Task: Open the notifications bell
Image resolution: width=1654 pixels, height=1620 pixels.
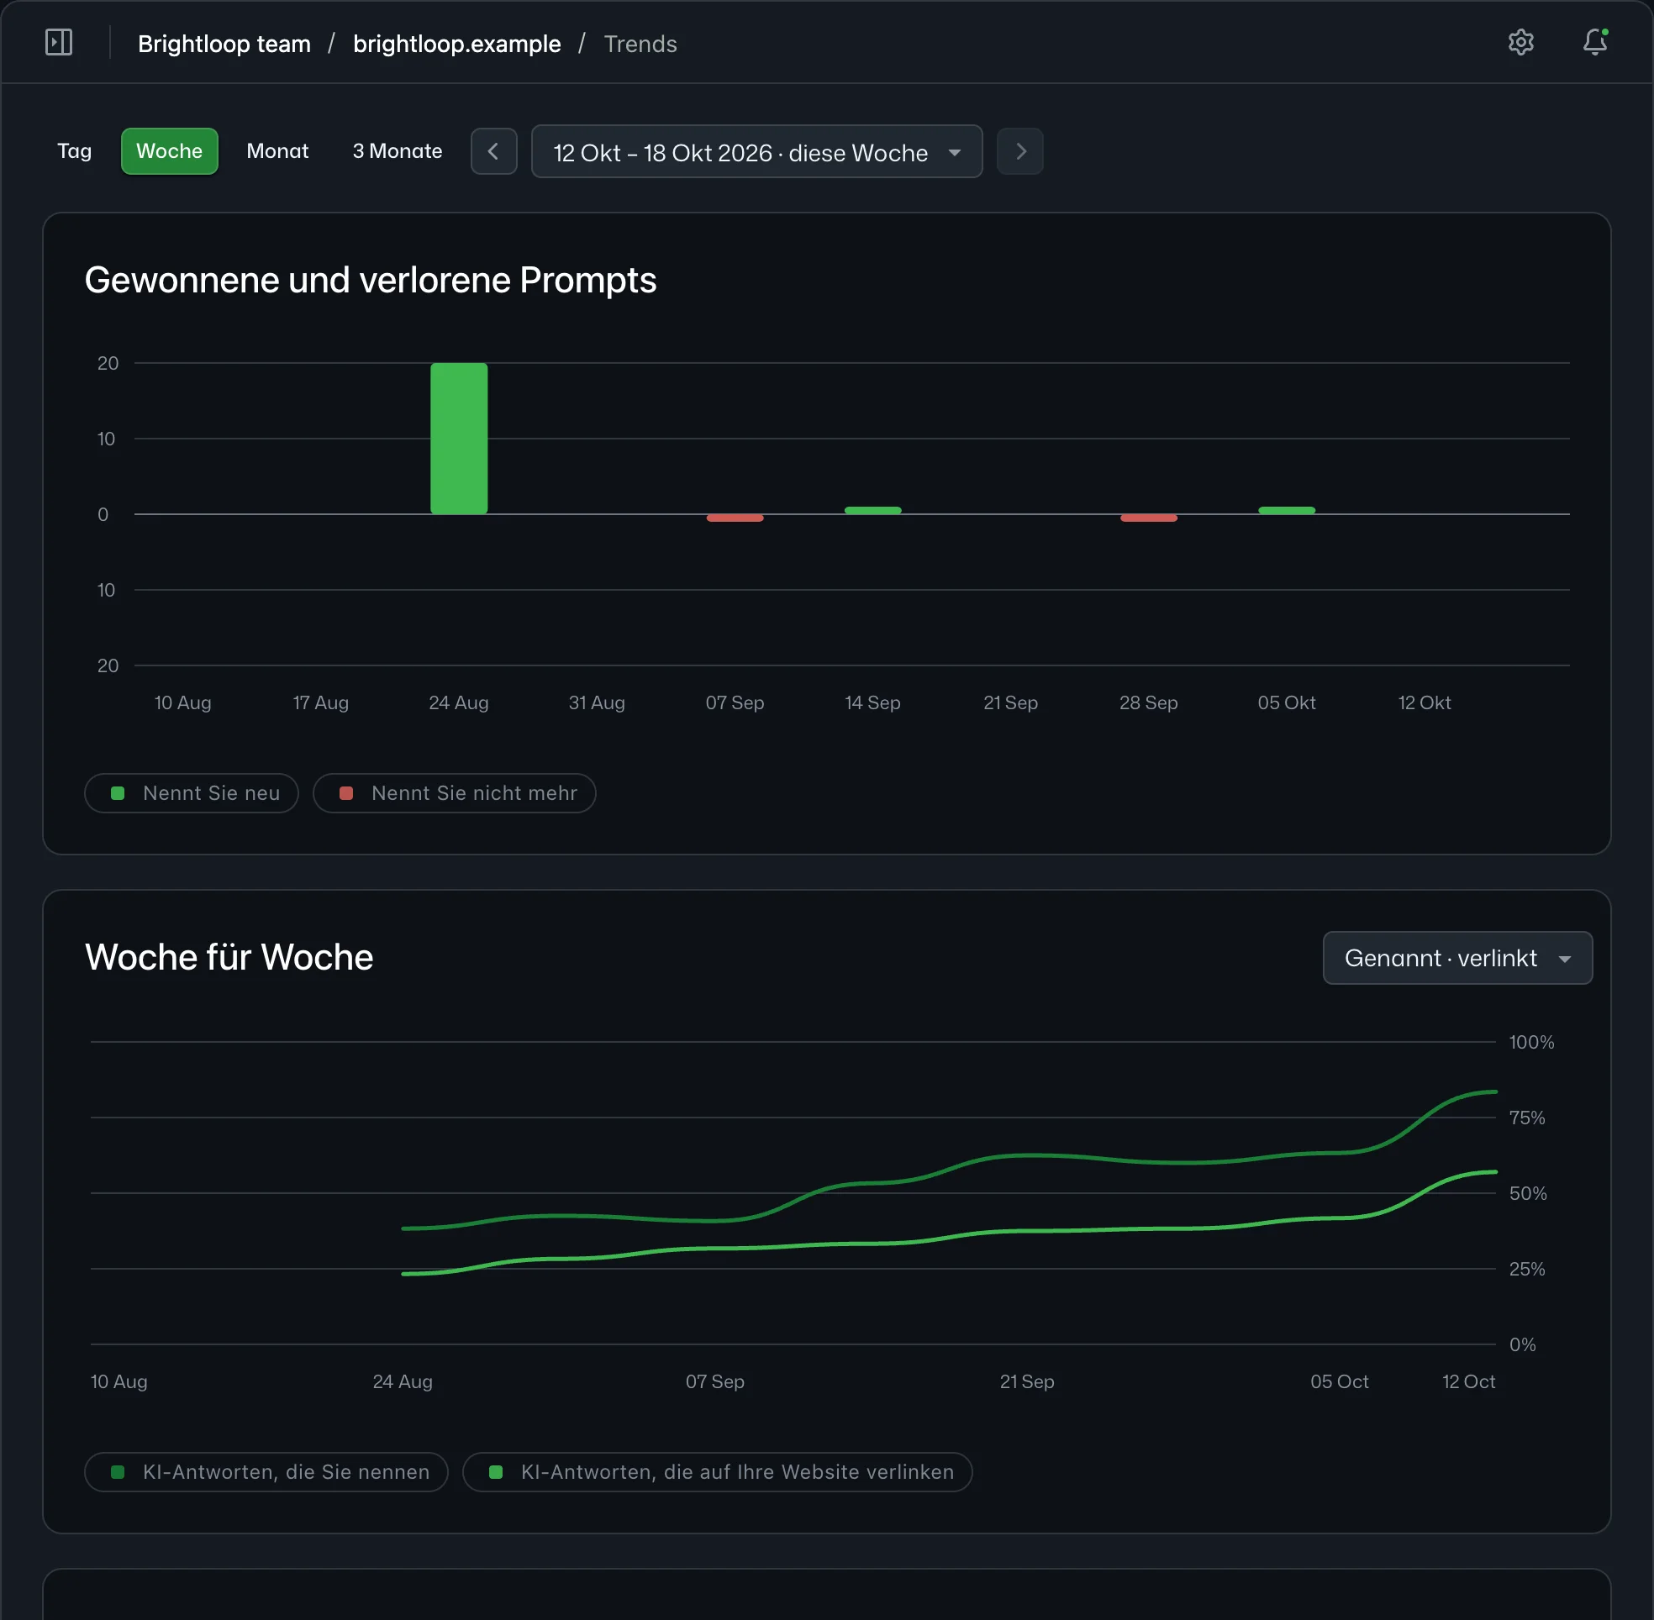Action: click(1594, 43)
